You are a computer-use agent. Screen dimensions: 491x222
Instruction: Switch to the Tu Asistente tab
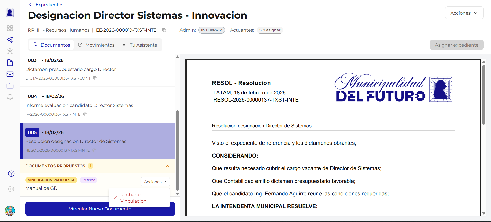coord(140,45)
